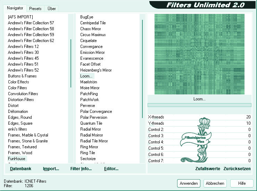The image size is (257, 191).
Task: Select Frames, Textured category
Action: tap(22, 147)
